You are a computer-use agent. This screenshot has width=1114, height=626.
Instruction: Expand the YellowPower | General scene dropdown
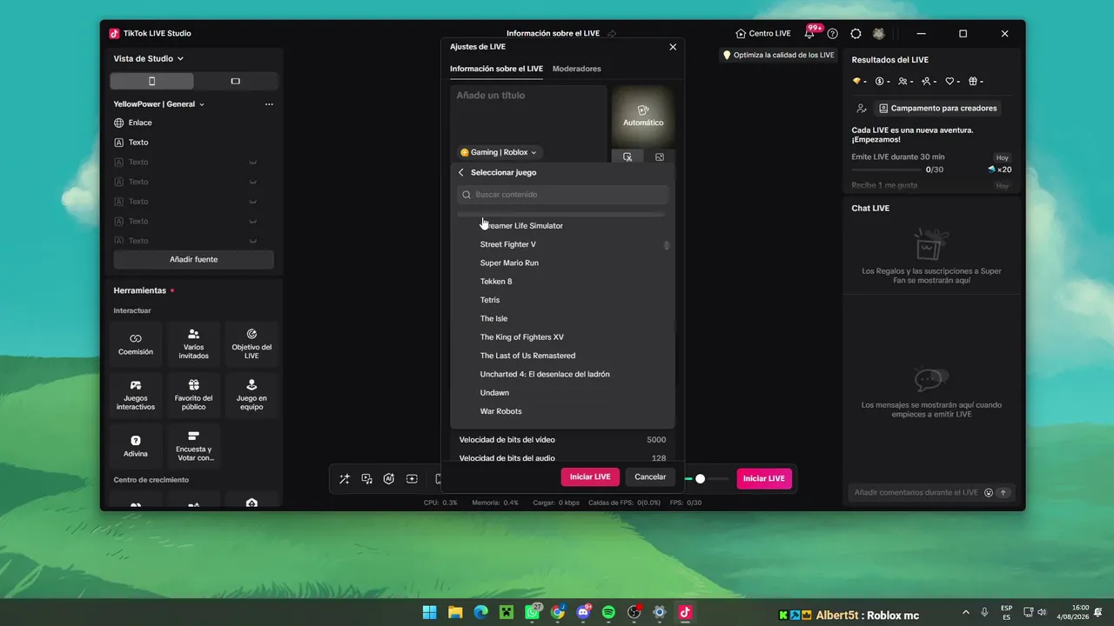click(159, 104)
